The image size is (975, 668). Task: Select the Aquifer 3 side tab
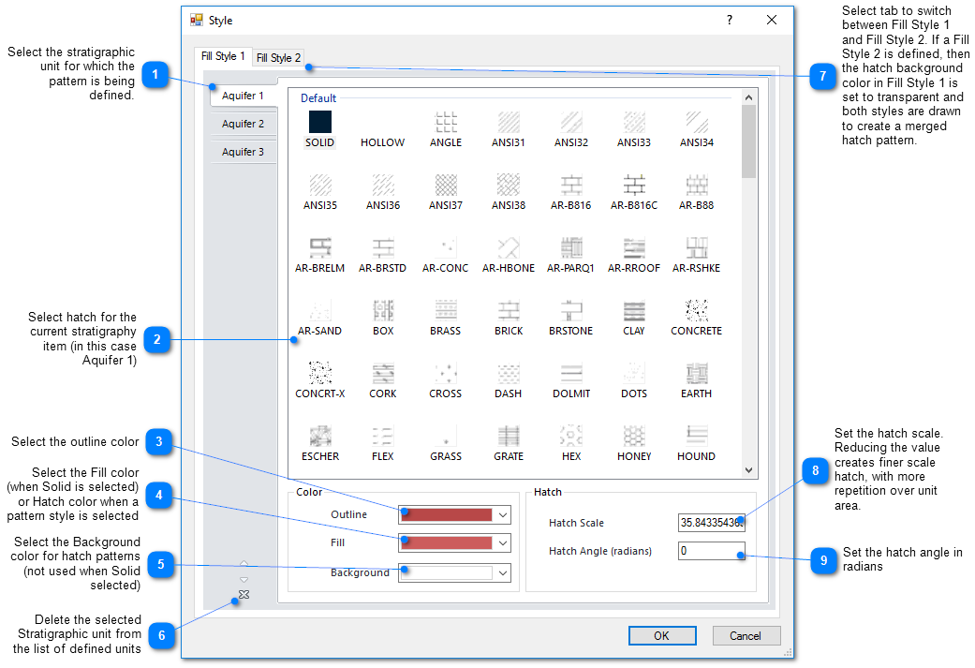tap(243, 152)
